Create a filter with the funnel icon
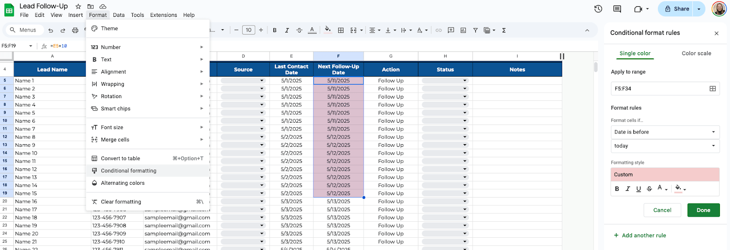Image resolution: width=730 pixels, height=250 pixels. pyautogui.click(x=475, y=30)
